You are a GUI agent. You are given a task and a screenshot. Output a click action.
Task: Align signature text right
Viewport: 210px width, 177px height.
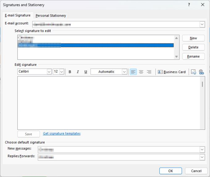(149, 72)
